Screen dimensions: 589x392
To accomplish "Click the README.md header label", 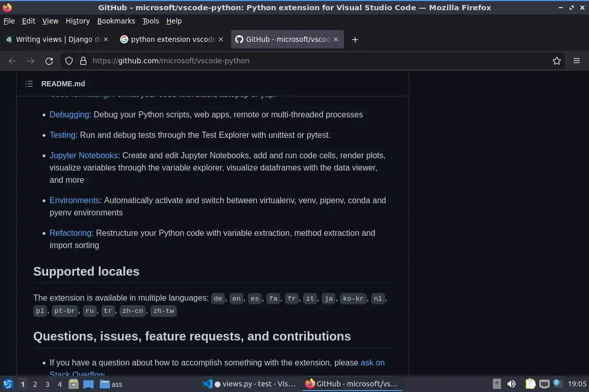I will click(x=63, y=84).
